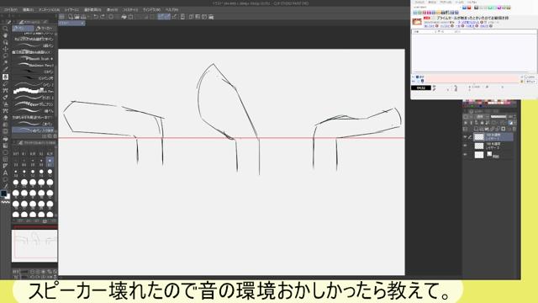
Task: Click the comment post button
Action: [x=530, y=82]
